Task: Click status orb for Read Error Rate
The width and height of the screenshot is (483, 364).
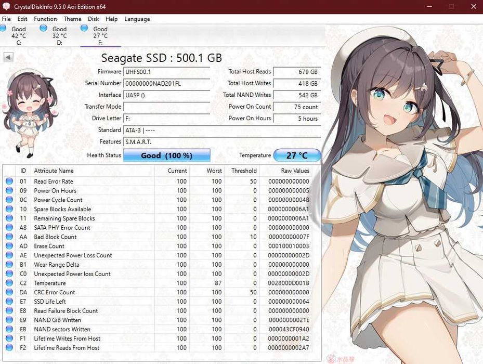Action: click(x=9, y=181)
